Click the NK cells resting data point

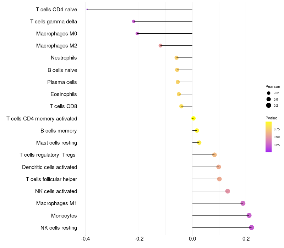pos(251,227)
